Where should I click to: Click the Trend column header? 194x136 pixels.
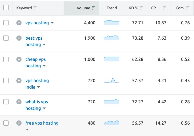point(112,8)
